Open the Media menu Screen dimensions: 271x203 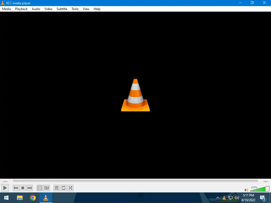[x=6, y=9]
